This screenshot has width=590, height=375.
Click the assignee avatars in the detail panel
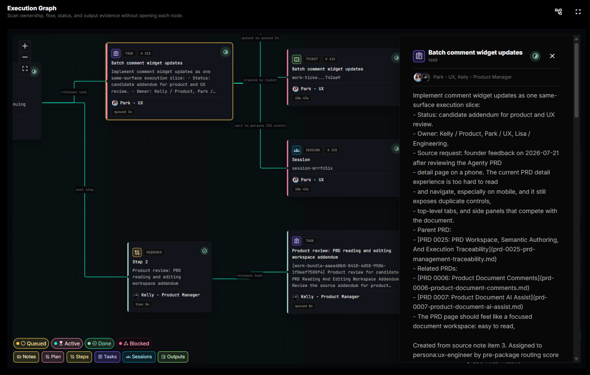point(422,77)
